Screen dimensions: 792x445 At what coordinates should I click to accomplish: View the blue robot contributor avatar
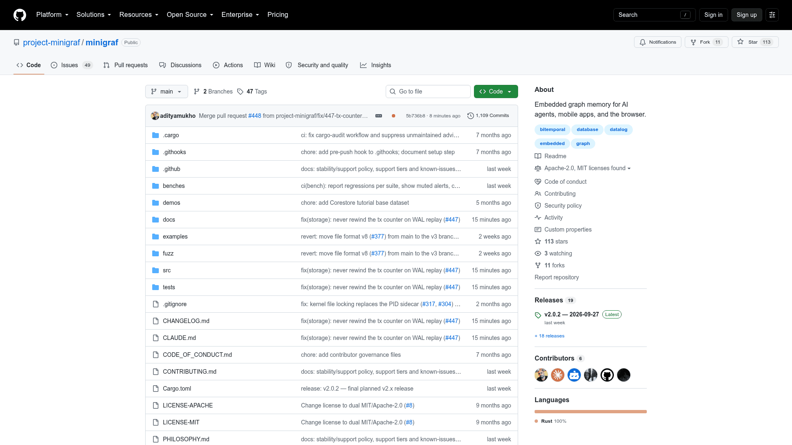tap(574, 375)
